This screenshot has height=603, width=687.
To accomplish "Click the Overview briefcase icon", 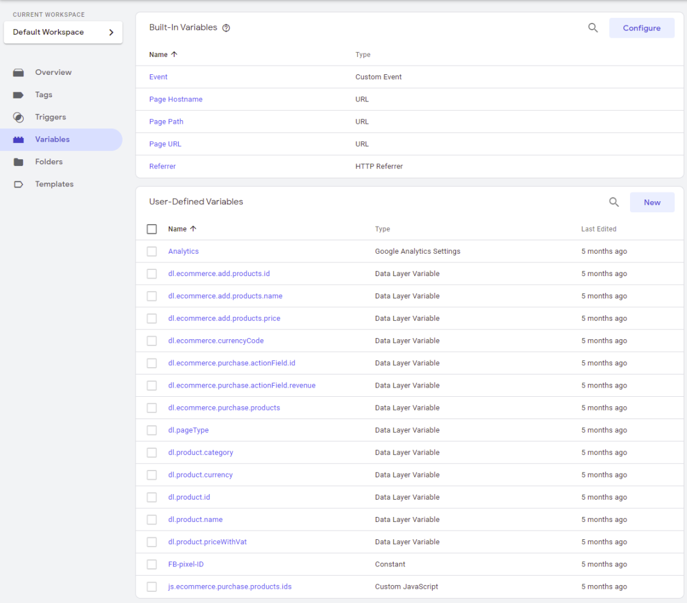I will point(19,73).
